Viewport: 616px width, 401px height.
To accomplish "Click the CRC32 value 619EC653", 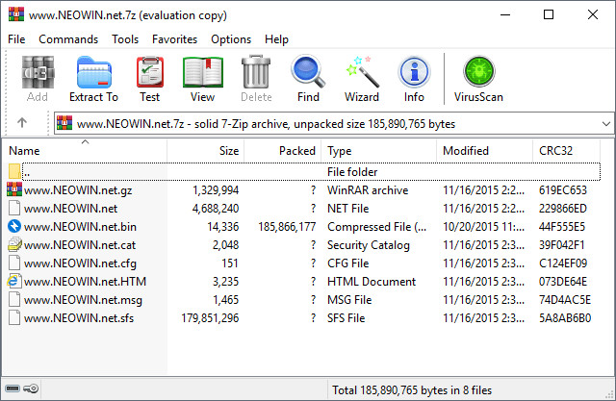I will click(562, 190).
